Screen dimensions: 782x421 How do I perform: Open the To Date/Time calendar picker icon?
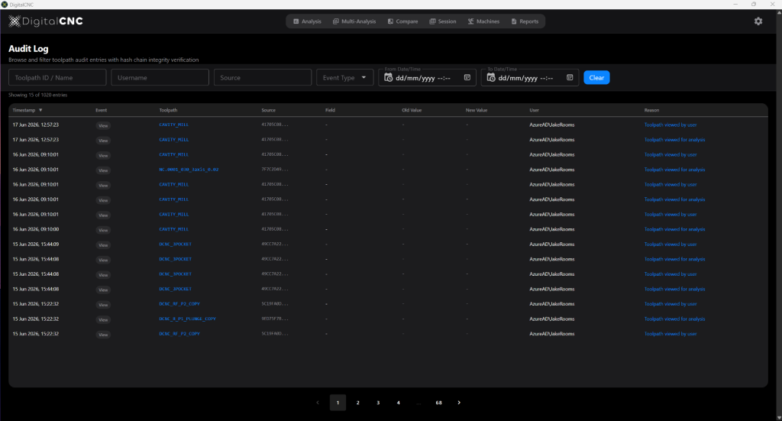[x=570, y=77]
